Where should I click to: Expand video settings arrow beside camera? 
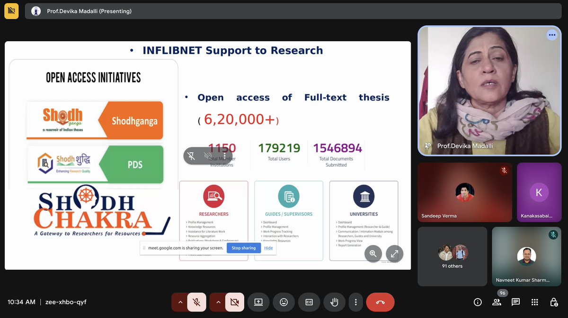(x=218, y=302)
